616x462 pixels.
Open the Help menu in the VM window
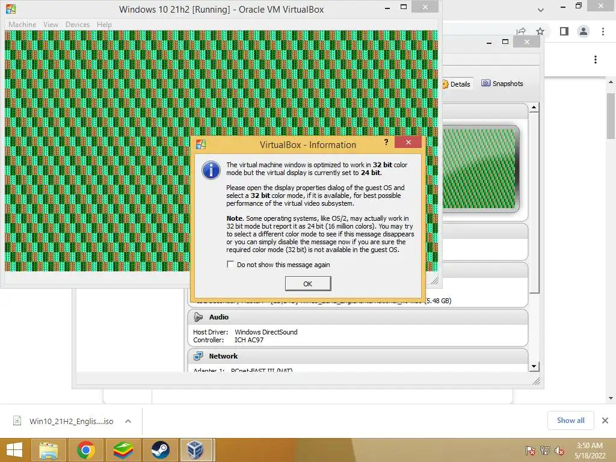(x=104, y=24)
